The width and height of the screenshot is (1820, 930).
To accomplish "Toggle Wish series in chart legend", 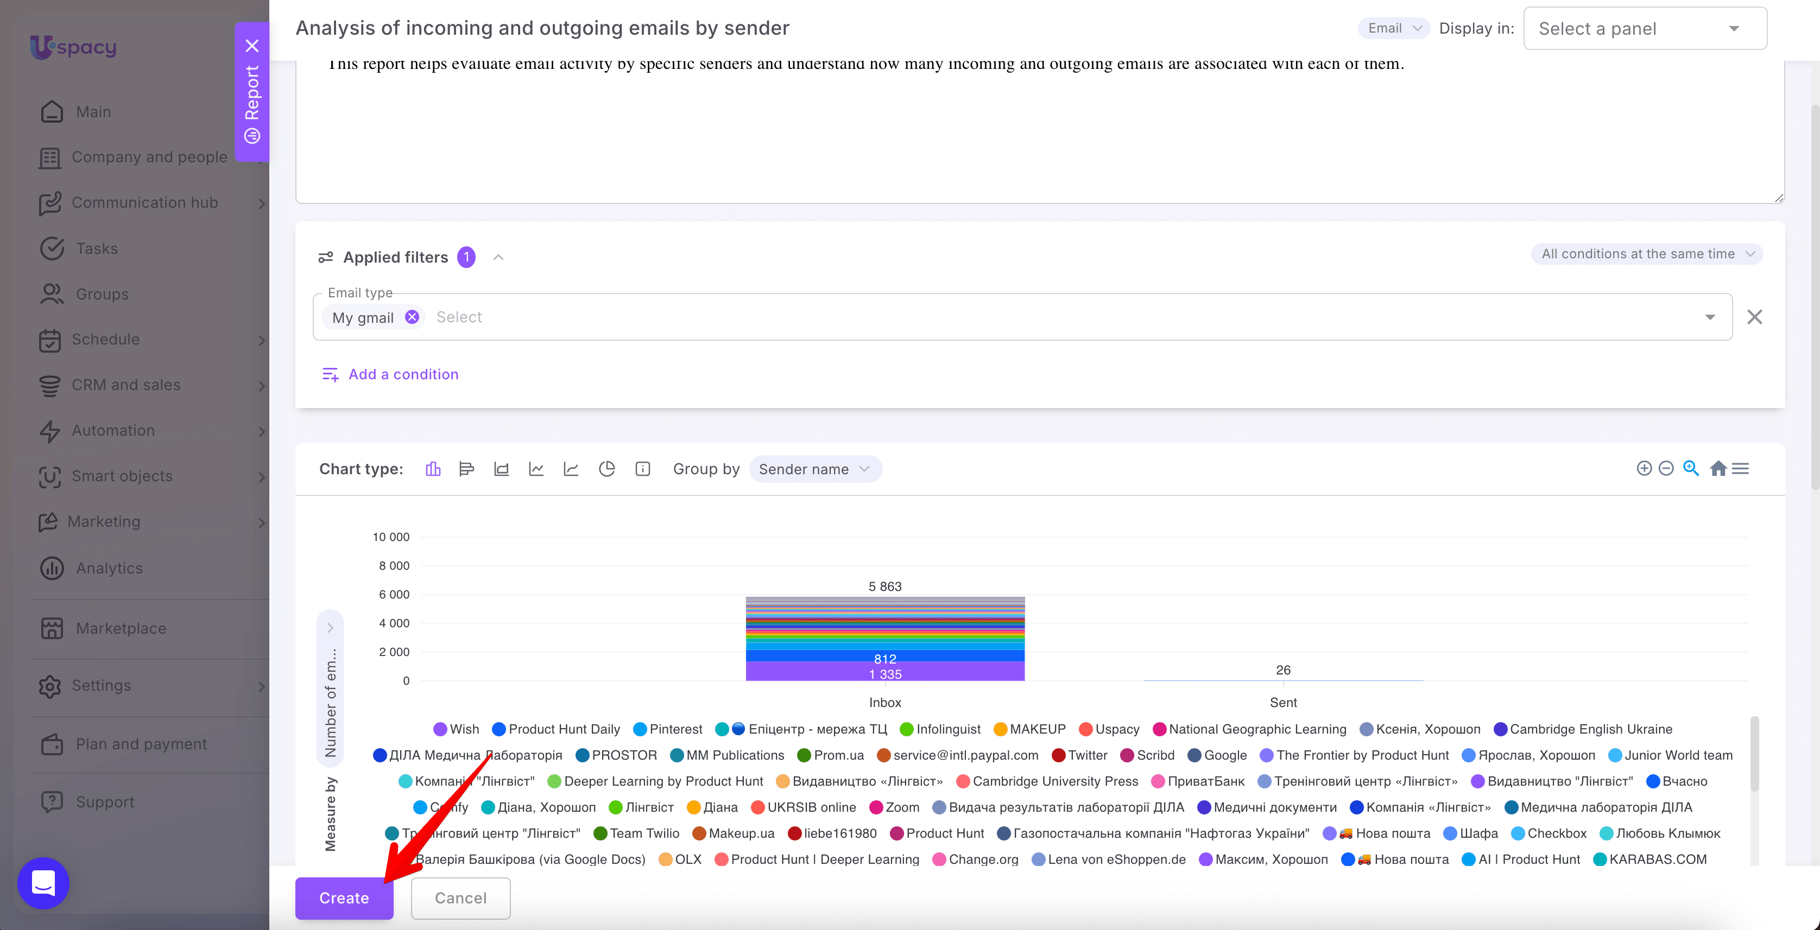I will [x=457, y=729].
